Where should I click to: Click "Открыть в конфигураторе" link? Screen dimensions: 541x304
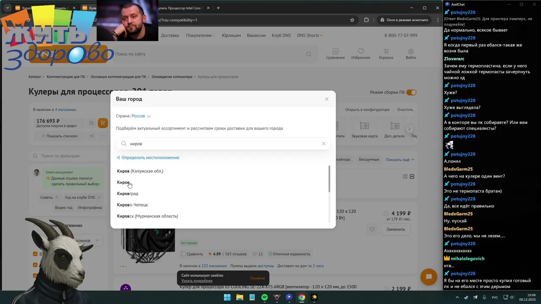pyautogui.click(x=367, y=110)
